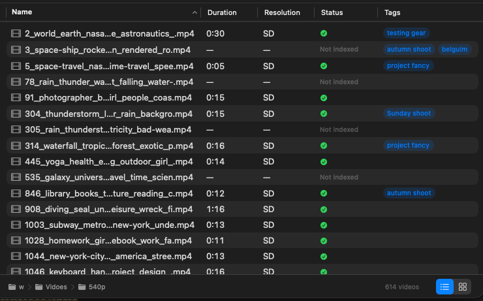Select file 535_galaxy_univers...avel_time_scien.mp4

[109, 178]
